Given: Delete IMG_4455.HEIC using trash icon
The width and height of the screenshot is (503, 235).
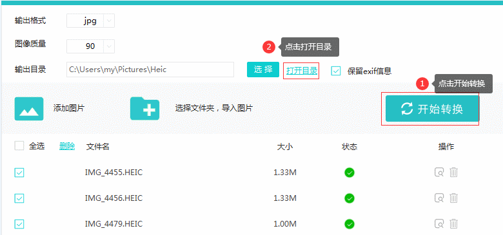Looking at the screenshot, I should [453, 173].
